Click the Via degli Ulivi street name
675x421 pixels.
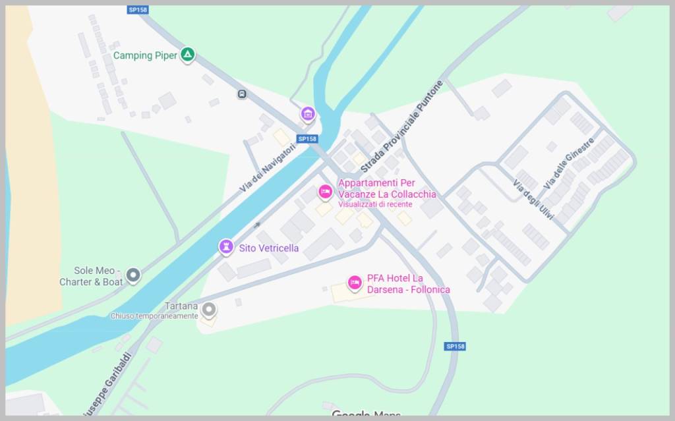coord(533,200)
